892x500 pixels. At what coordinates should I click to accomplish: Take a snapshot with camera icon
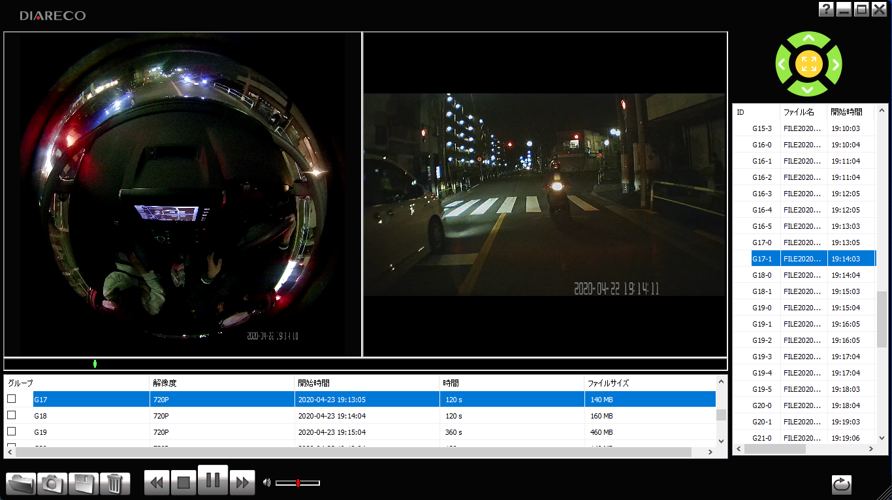(x=52, y=483)
